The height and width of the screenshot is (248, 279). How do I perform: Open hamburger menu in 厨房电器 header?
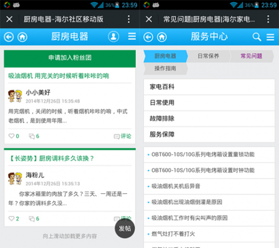[x=132, y=36]
